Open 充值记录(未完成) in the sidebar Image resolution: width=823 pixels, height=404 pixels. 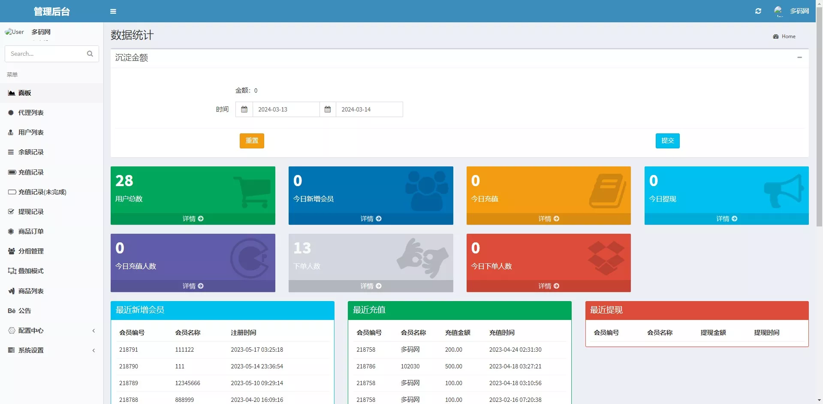point(42,192)
